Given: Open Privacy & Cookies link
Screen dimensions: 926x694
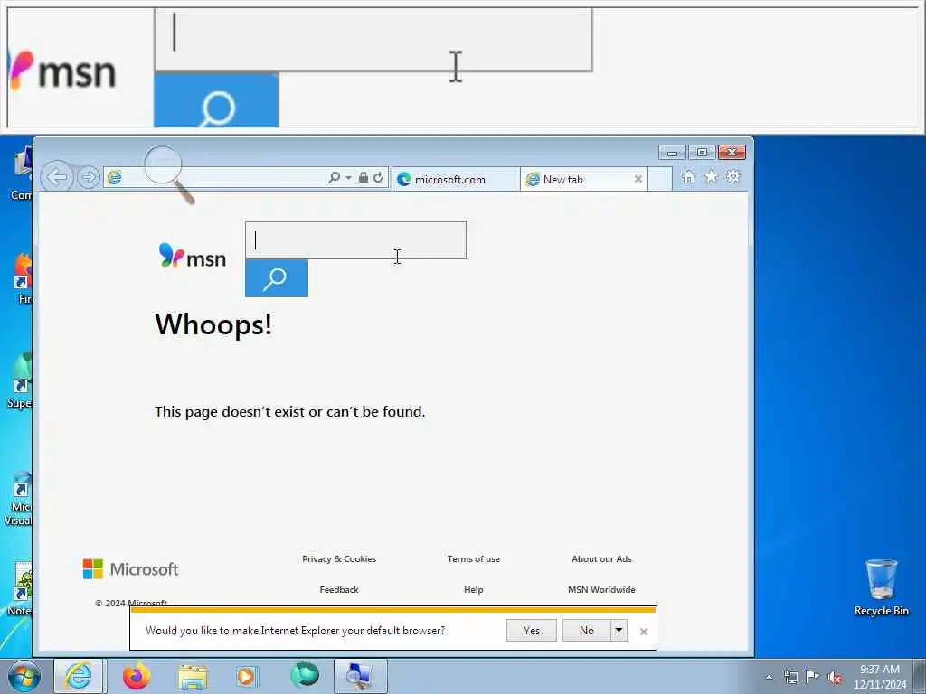Looking at the screenshot, I should point(339,558).
